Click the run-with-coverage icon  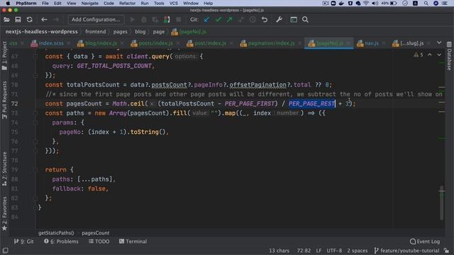pos(155,20)
